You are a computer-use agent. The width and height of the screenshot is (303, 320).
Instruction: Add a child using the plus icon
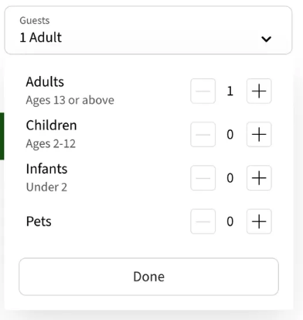[x=259, y=135]
